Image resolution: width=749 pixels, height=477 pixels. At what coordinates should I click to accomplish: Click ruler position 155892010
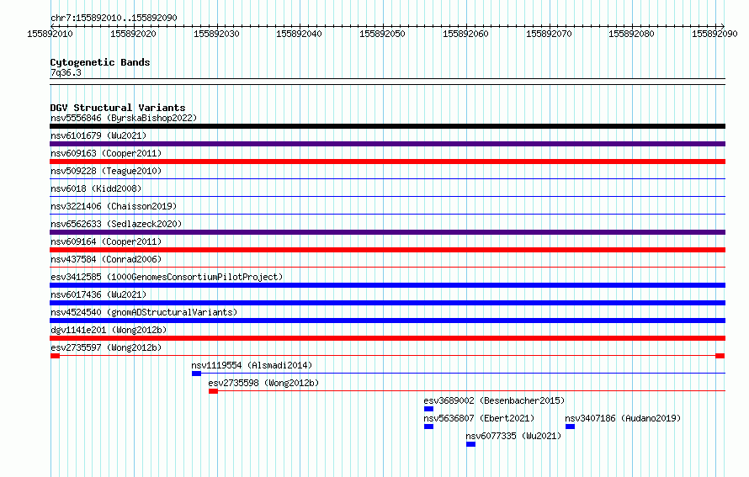click(x=50, y=34)
